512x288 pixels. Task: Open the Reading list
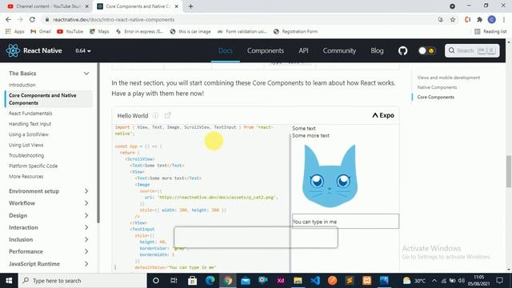click(x=490, y=31)
